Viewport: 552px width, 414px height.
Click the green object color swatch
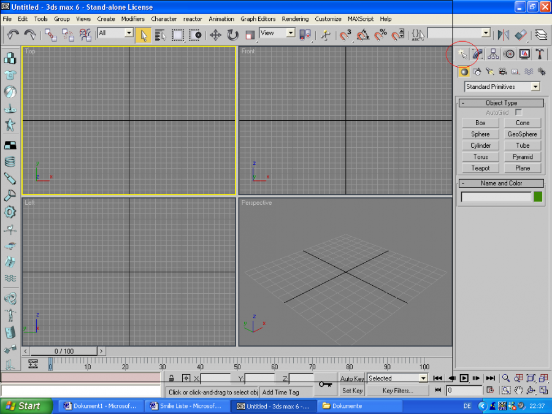538,197
